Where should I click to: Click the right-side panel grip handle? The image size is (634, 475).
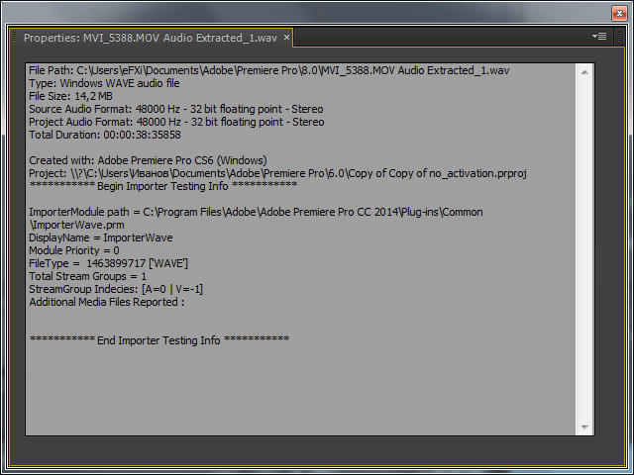(x=619, y=37)
